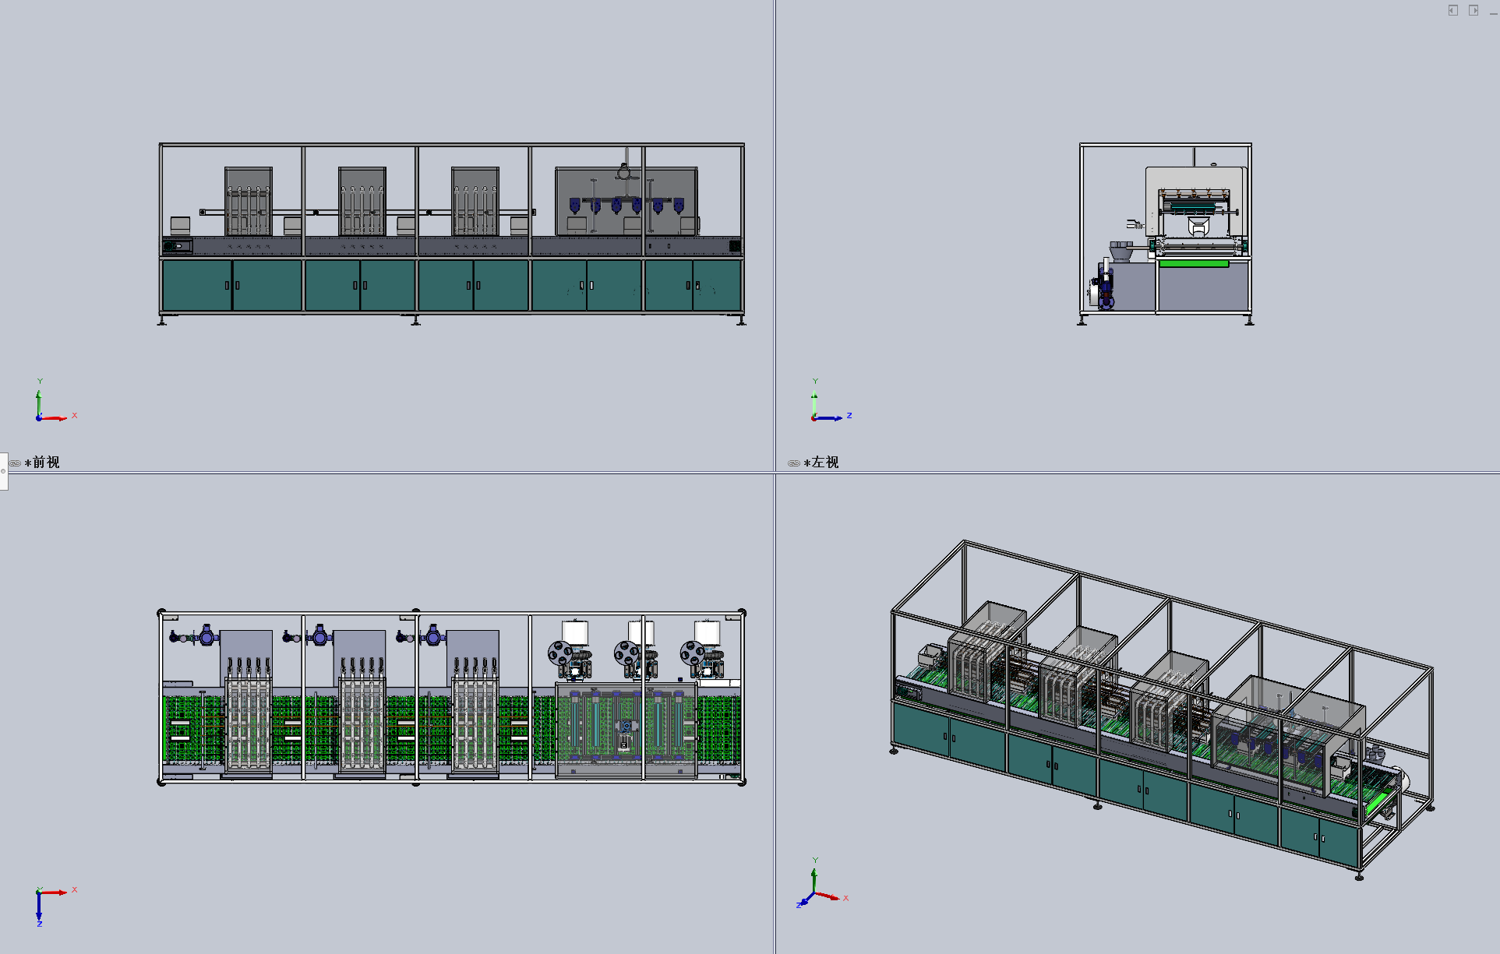The image size is (1500, 954).
Task: Open the *前视 view orientation label
Action: click(x=42, y=463)
